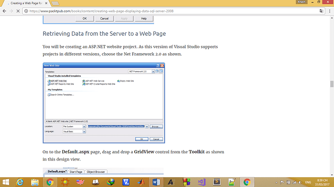Open the sun-shaped app on the taskbar
The image size is (334, 187).
pyautogui.click(x=65, y=182)
